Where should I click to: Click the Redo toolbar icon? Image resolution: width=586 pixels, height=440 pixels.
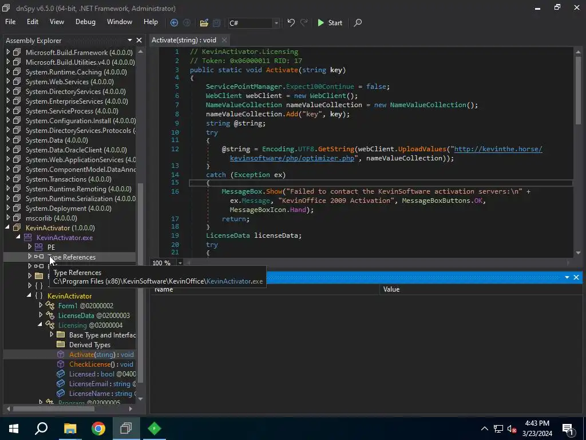pos(304,22)
